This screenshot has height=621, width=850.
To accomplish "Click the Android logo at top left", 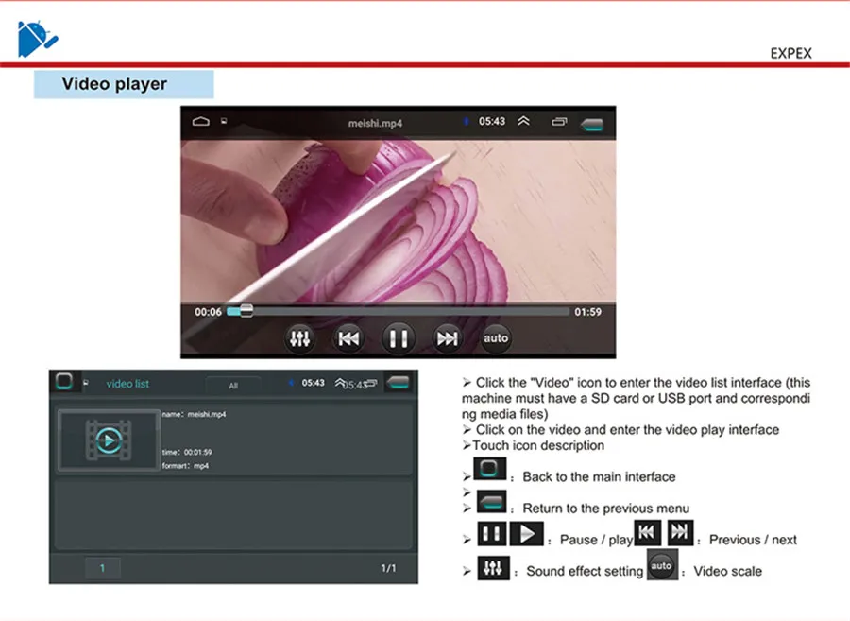I will (38, 38).
